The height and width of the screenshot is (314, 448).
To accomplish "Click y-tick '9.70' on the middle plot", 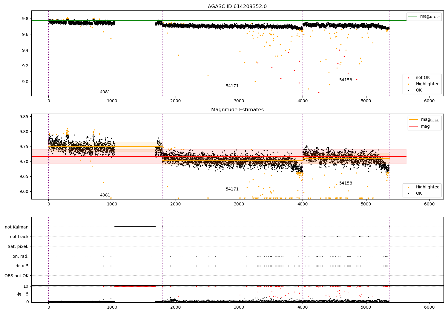I will click(24, 162).
